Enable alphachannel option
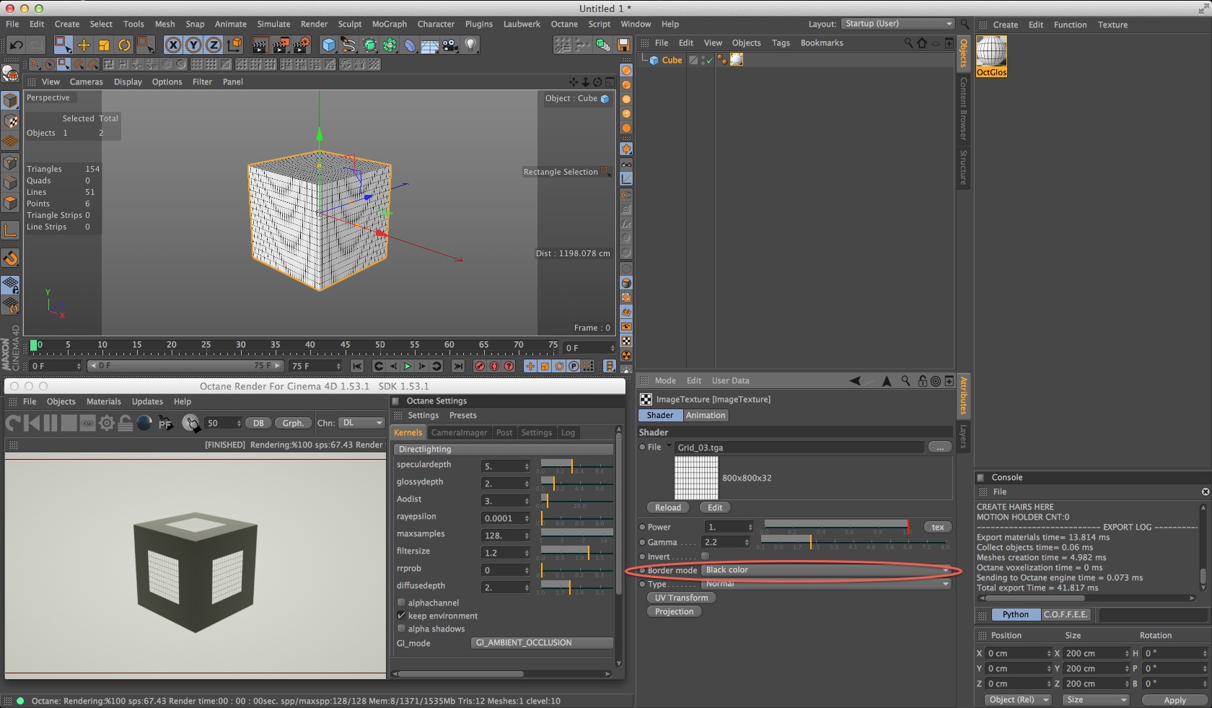 click(x=401, y=603)
